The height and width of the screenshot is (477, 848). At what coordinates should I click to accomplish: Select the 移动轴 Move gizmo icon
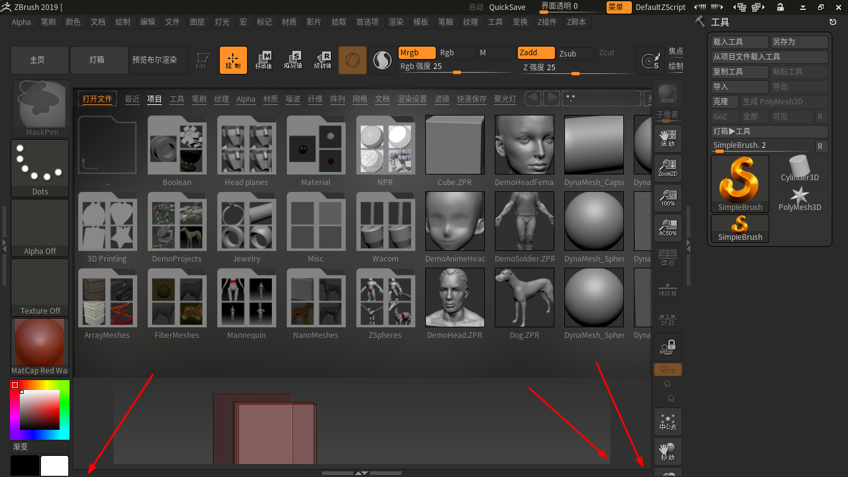pos(263,60)
